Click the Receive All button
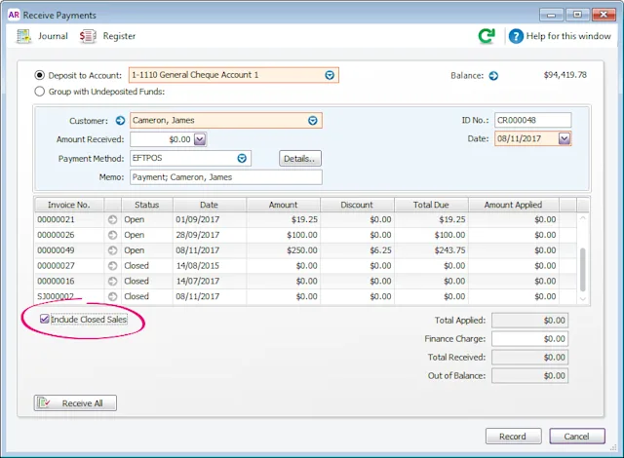 point(75,402)
